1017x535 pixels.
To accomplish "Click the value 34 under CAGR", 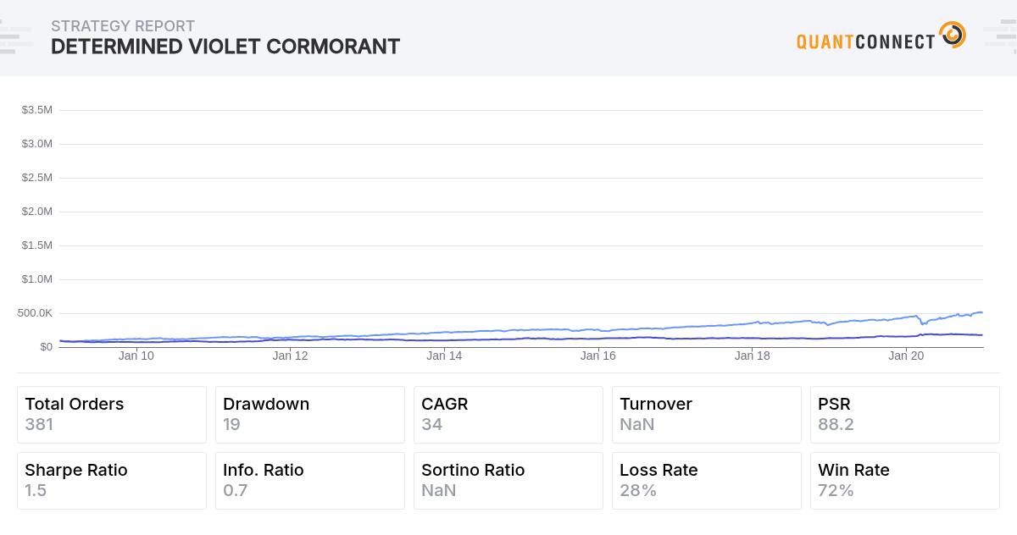I will coord(431,424).
